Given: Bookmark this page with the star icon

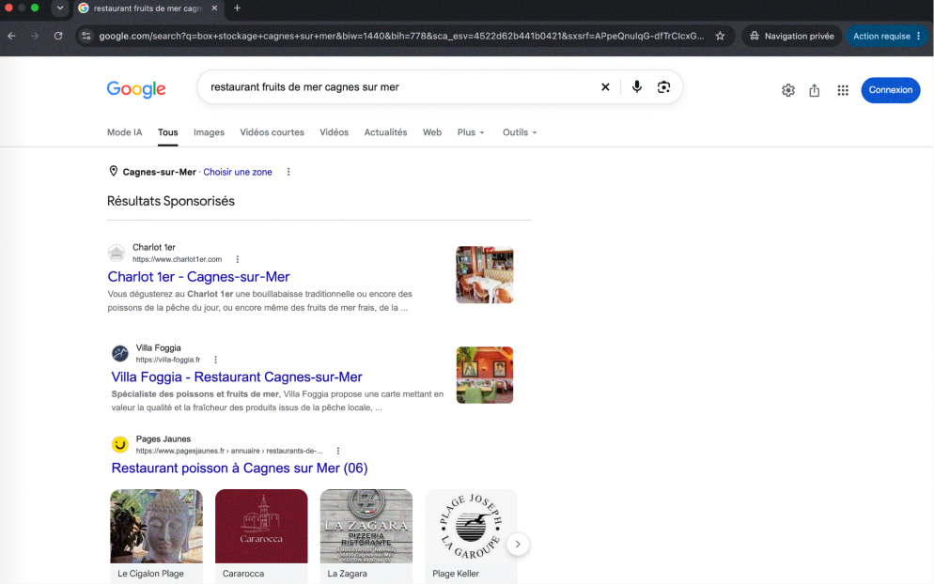Looking at the screenshot, I should coord(720,36).
